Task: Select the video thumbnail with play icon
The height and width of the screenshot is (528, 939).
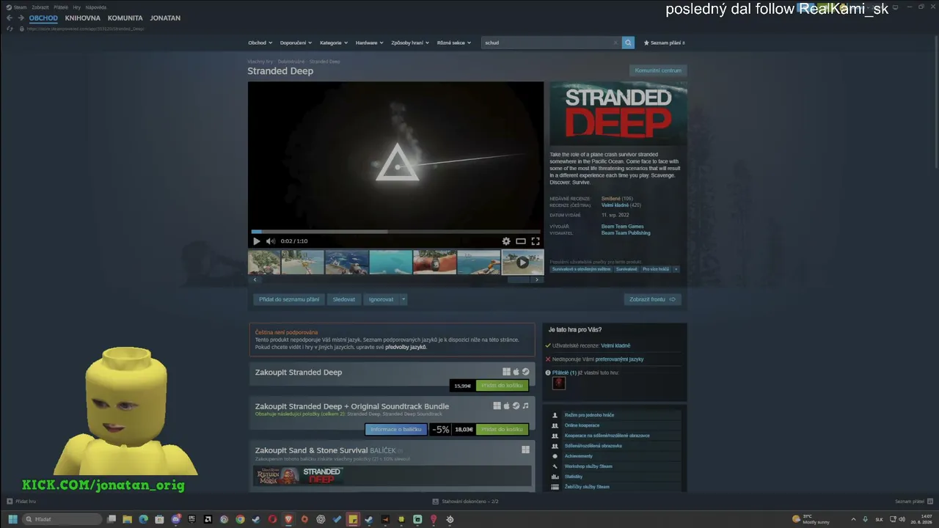Action: pyautogui.click(x=522, y=262)
